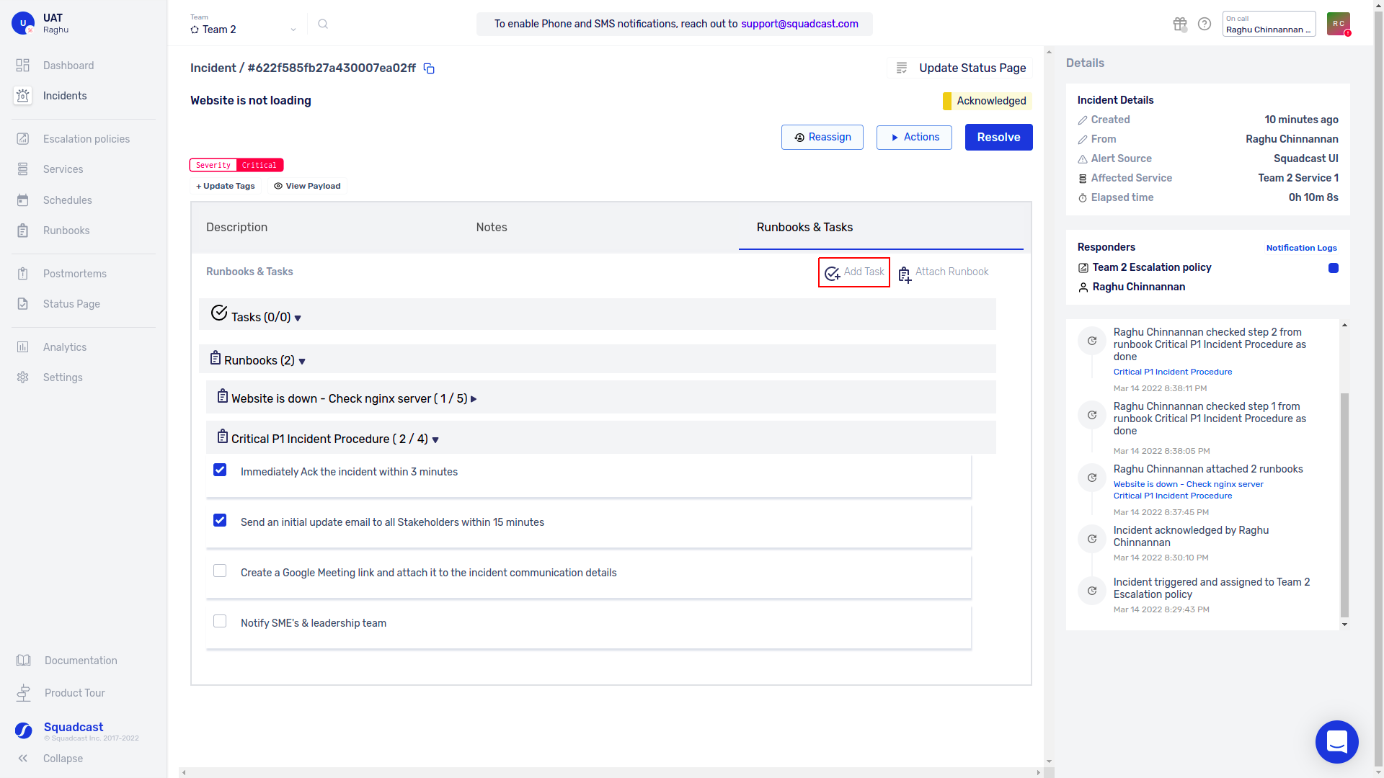The width and height of the screenshot is (1384, 778).
Task: Collapse the Tasks (0/0) section
Action: 298,318
